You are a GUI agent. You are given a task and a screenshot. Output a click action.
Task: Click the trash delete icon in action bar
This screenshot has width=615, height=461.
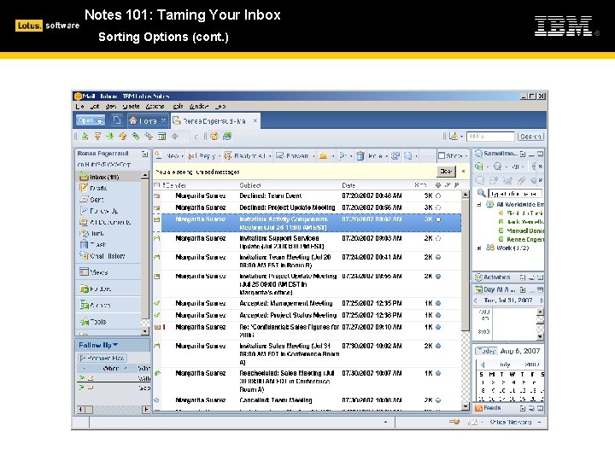tap(360, 156)
